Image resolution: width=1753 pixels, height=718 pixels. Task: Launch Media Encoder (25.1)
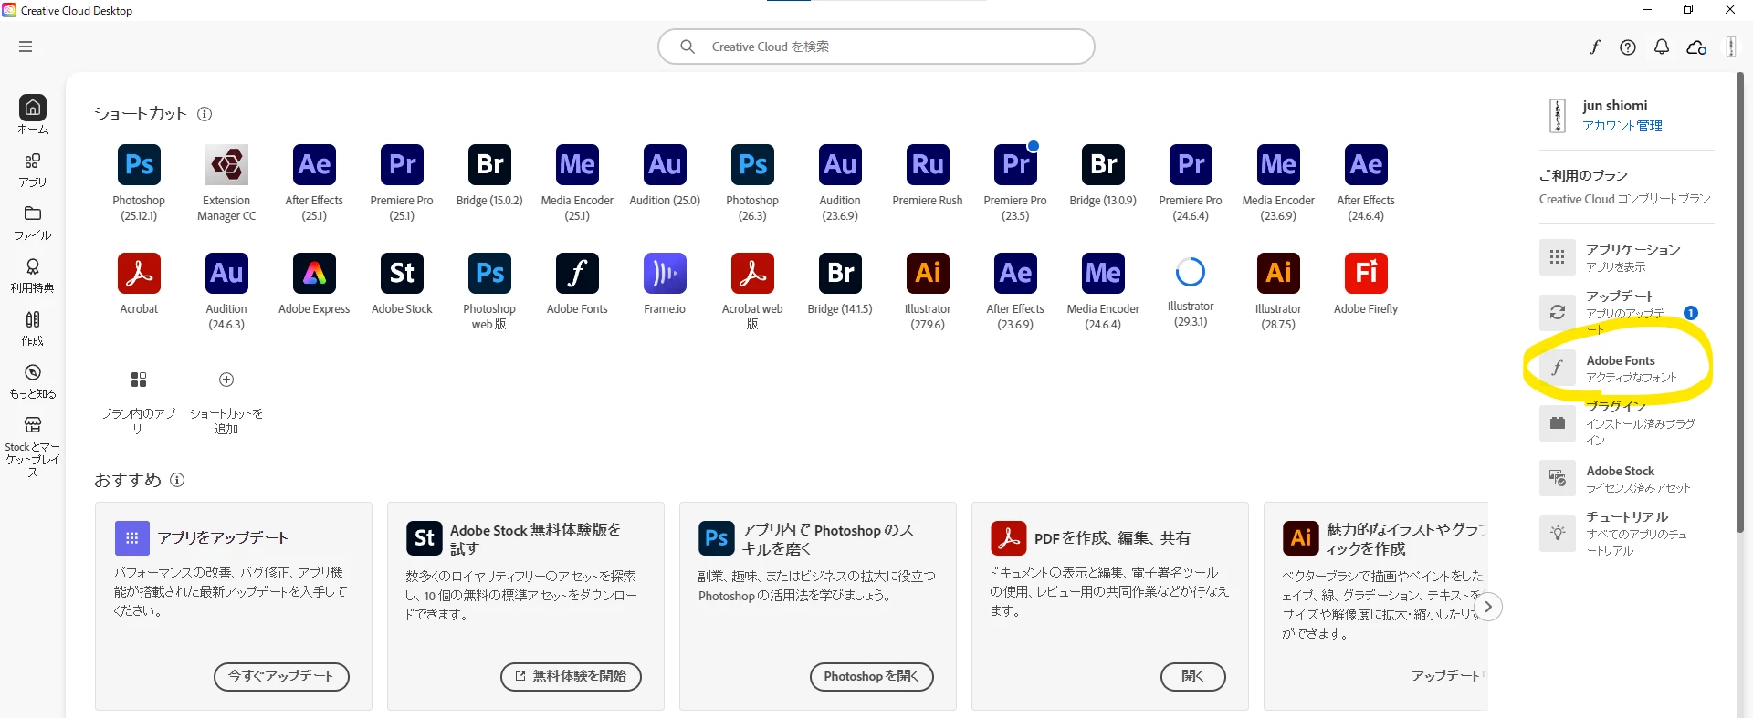(577, 165)
